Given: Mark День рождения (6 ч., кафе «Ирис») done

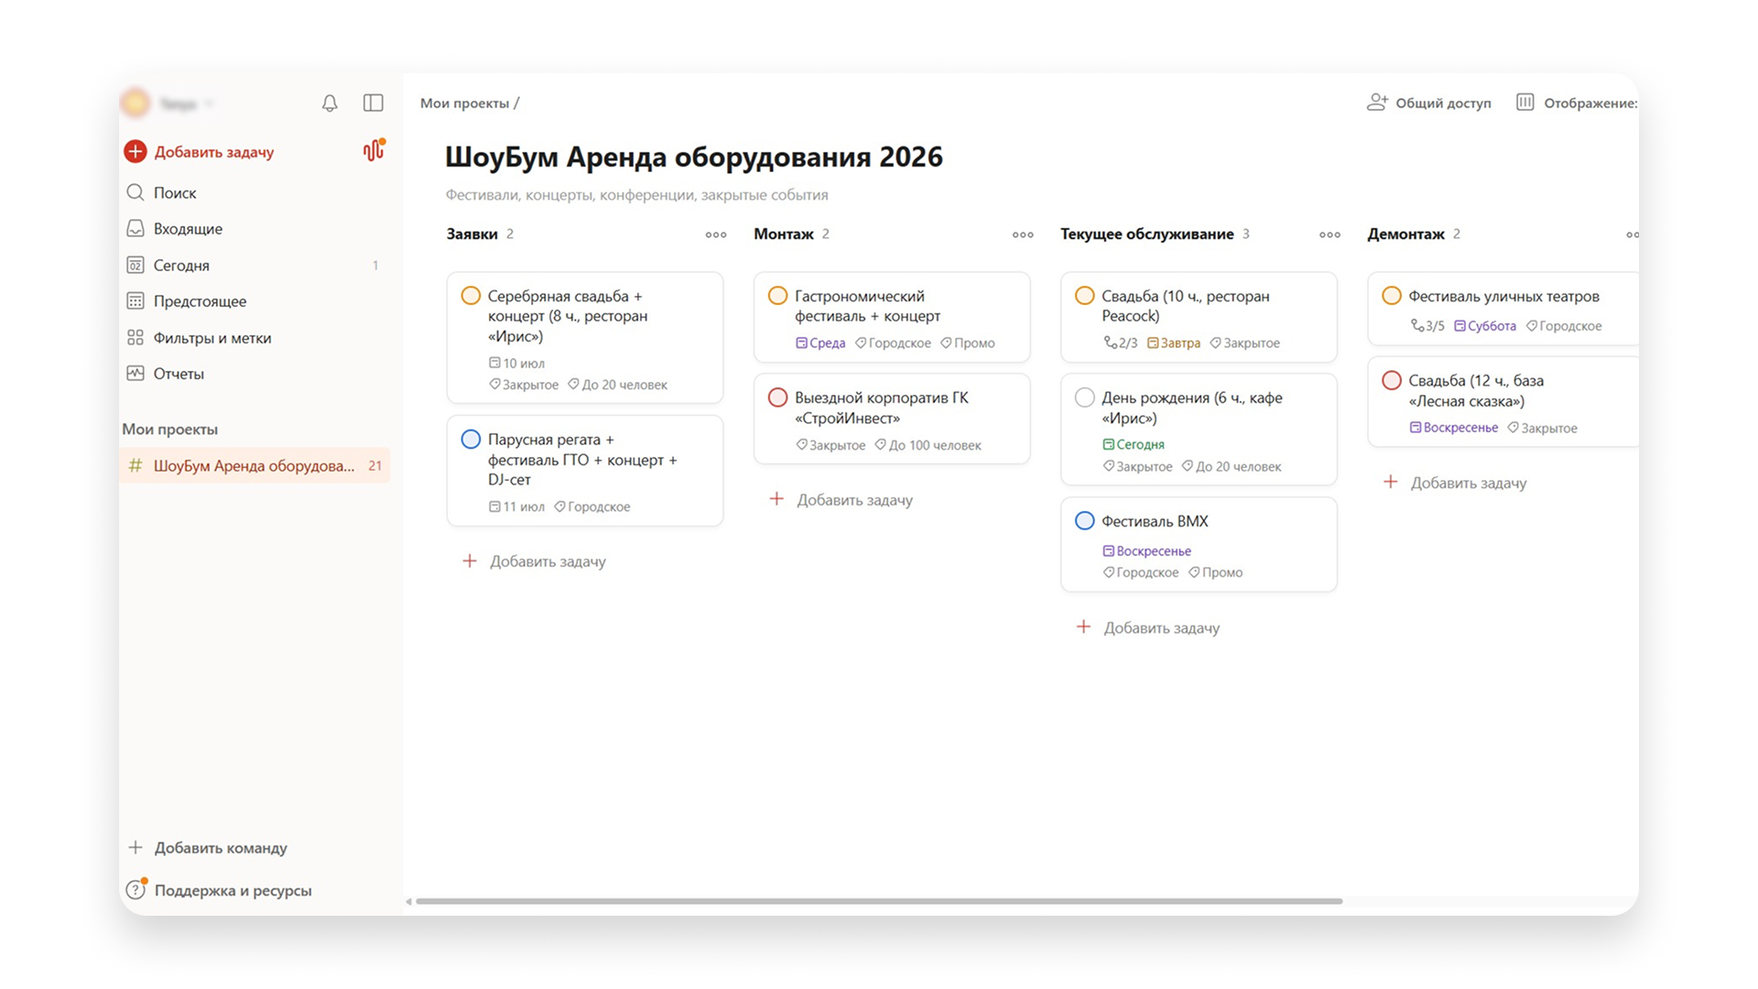Looking at the screenshot, I should [1084, 397].
